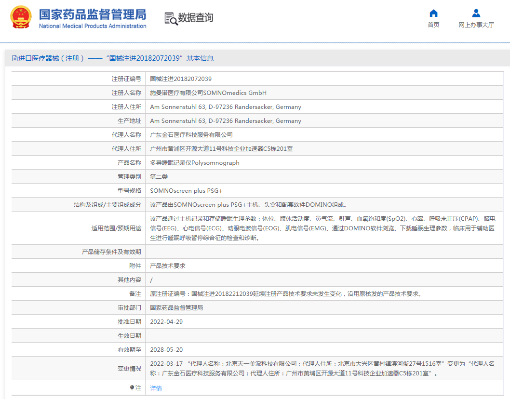Open the 首页 navigation label
Viewport: 510px width, 399px height.
[433, 25]
